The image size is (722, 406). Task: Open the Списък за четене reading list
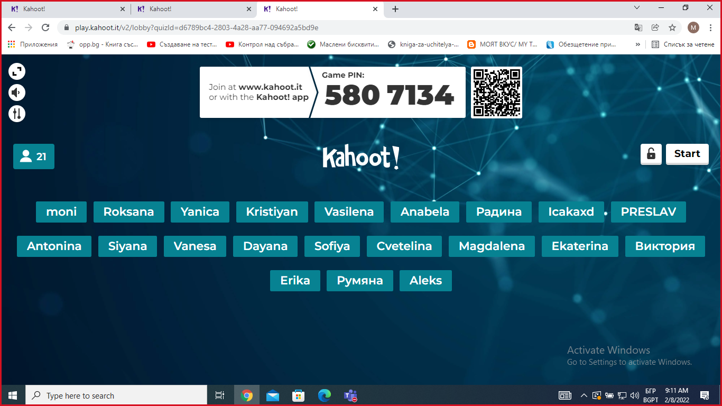point(683,44)
